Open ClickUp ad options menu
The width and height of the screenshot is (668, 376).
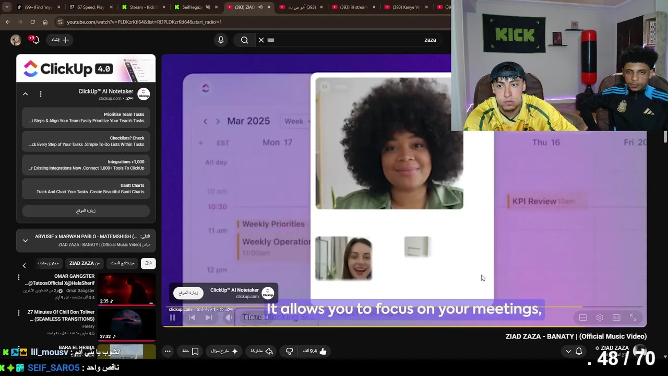(x=41, y=94)
